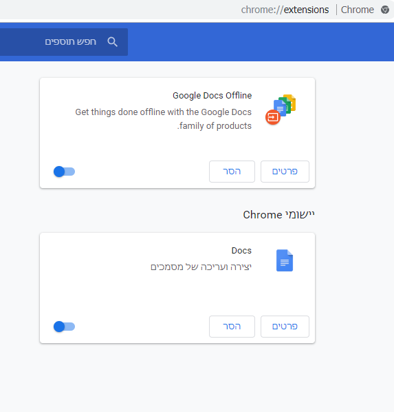This screenshot has width=394, height=412.
Task: Turn off the Docs app toggle
Action: (x=64, y=327)
